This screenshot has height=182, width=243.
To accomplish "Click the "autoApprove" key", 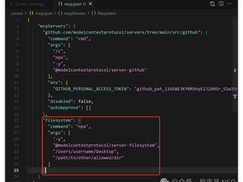I will tap(64, 108).
